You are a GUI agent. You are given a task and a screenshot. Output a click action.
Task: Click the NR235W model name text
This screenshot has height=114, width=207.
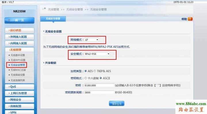click(20, 11)
